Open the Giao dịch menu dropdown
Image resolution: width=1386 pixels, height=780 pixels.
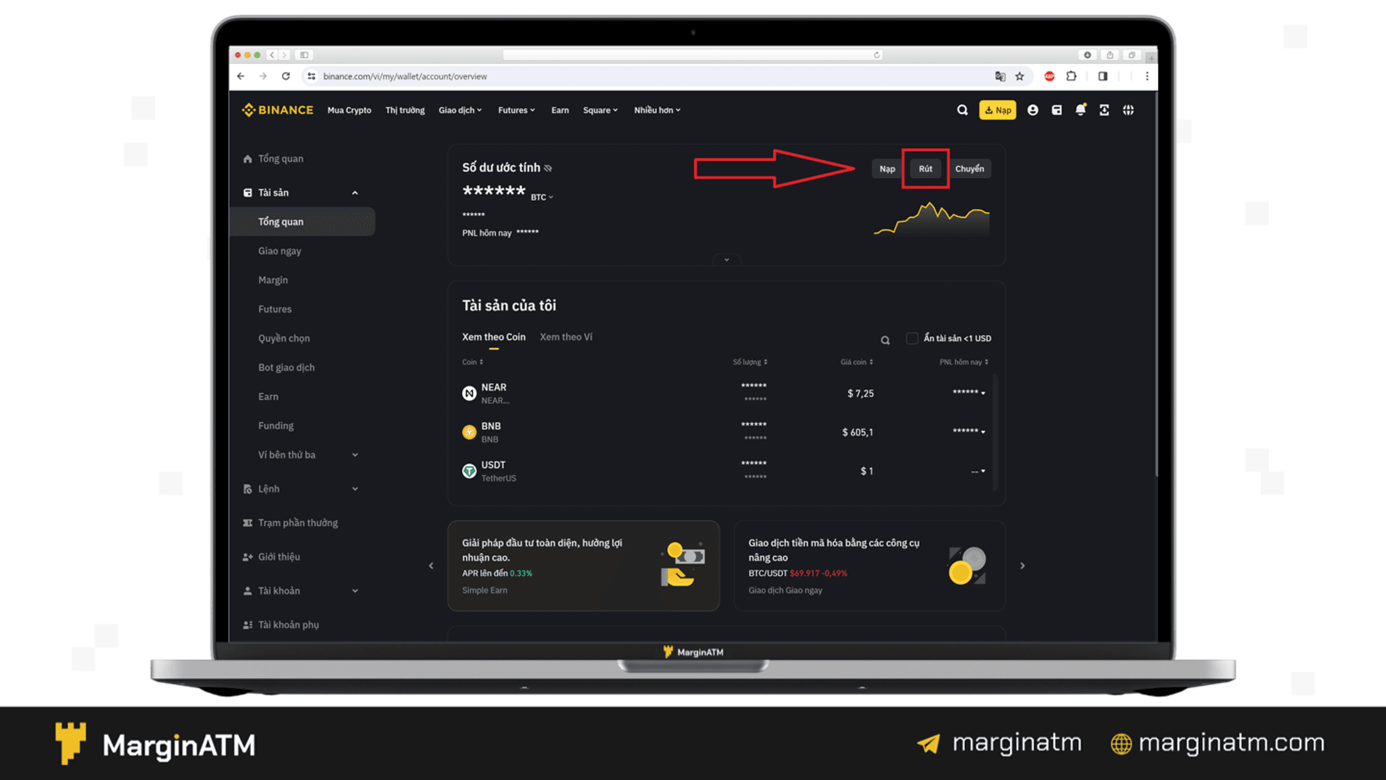pyautogui.click(x=460, y=110)
